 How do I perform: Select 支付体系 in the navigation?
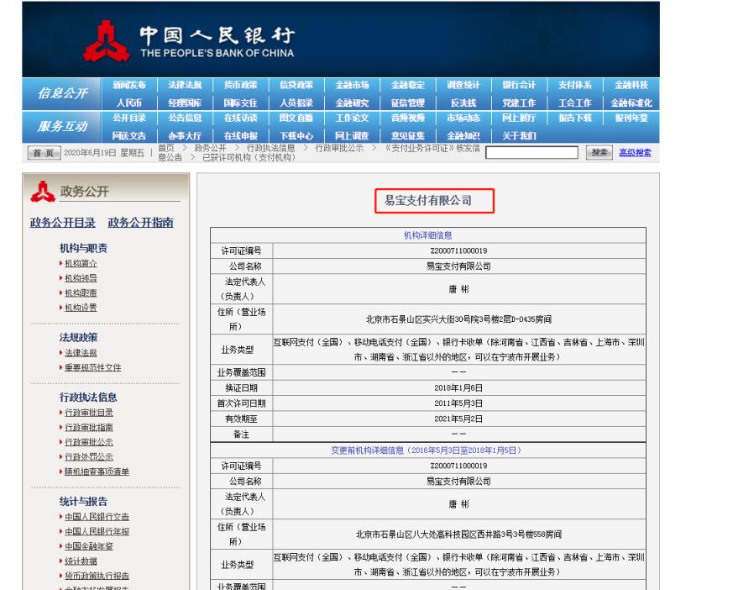575,85
